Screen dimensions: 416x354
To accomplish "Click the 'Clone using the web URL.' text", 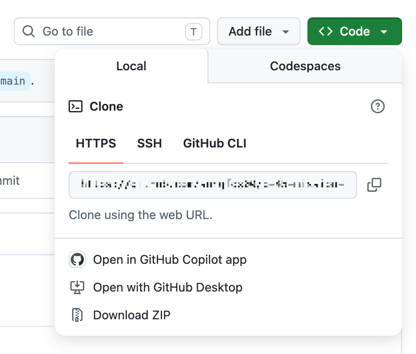I will [x=141, y=215].
